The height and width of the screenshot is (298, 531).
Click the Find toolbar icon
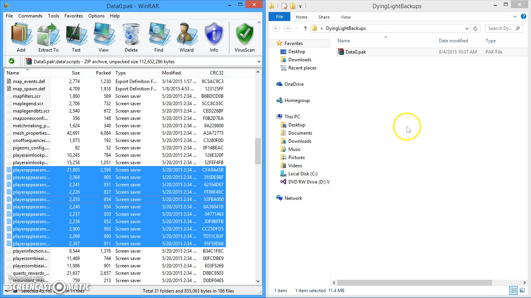pyautogui.click(x=159, y=38)
